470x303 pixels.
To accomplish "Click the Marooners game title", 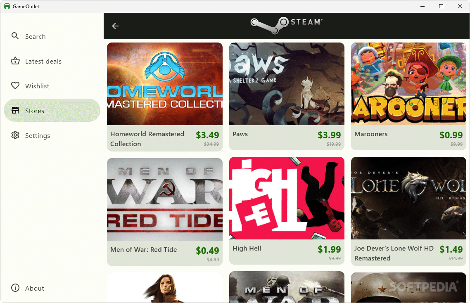I will [371, 134].
